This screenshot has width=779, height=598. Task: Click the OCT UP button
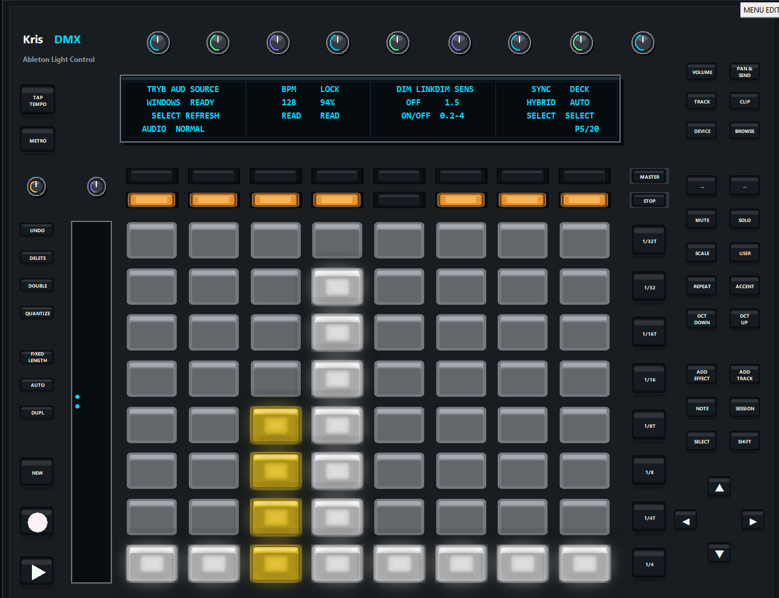pyautogui.click(x=745, y=319)
